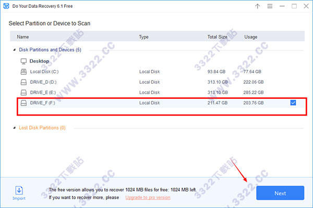The height and width of the screenshot is (208, 313).
Task: Click the Next button
Action: (x=280, y=193)
